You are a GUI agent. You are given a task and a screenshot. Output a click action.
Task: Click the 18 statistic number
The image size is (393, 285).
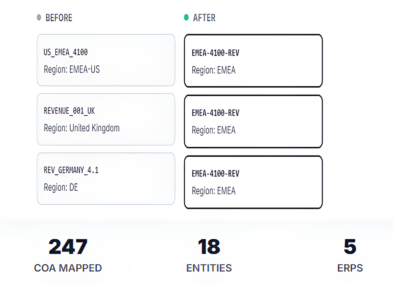(209, 247)
